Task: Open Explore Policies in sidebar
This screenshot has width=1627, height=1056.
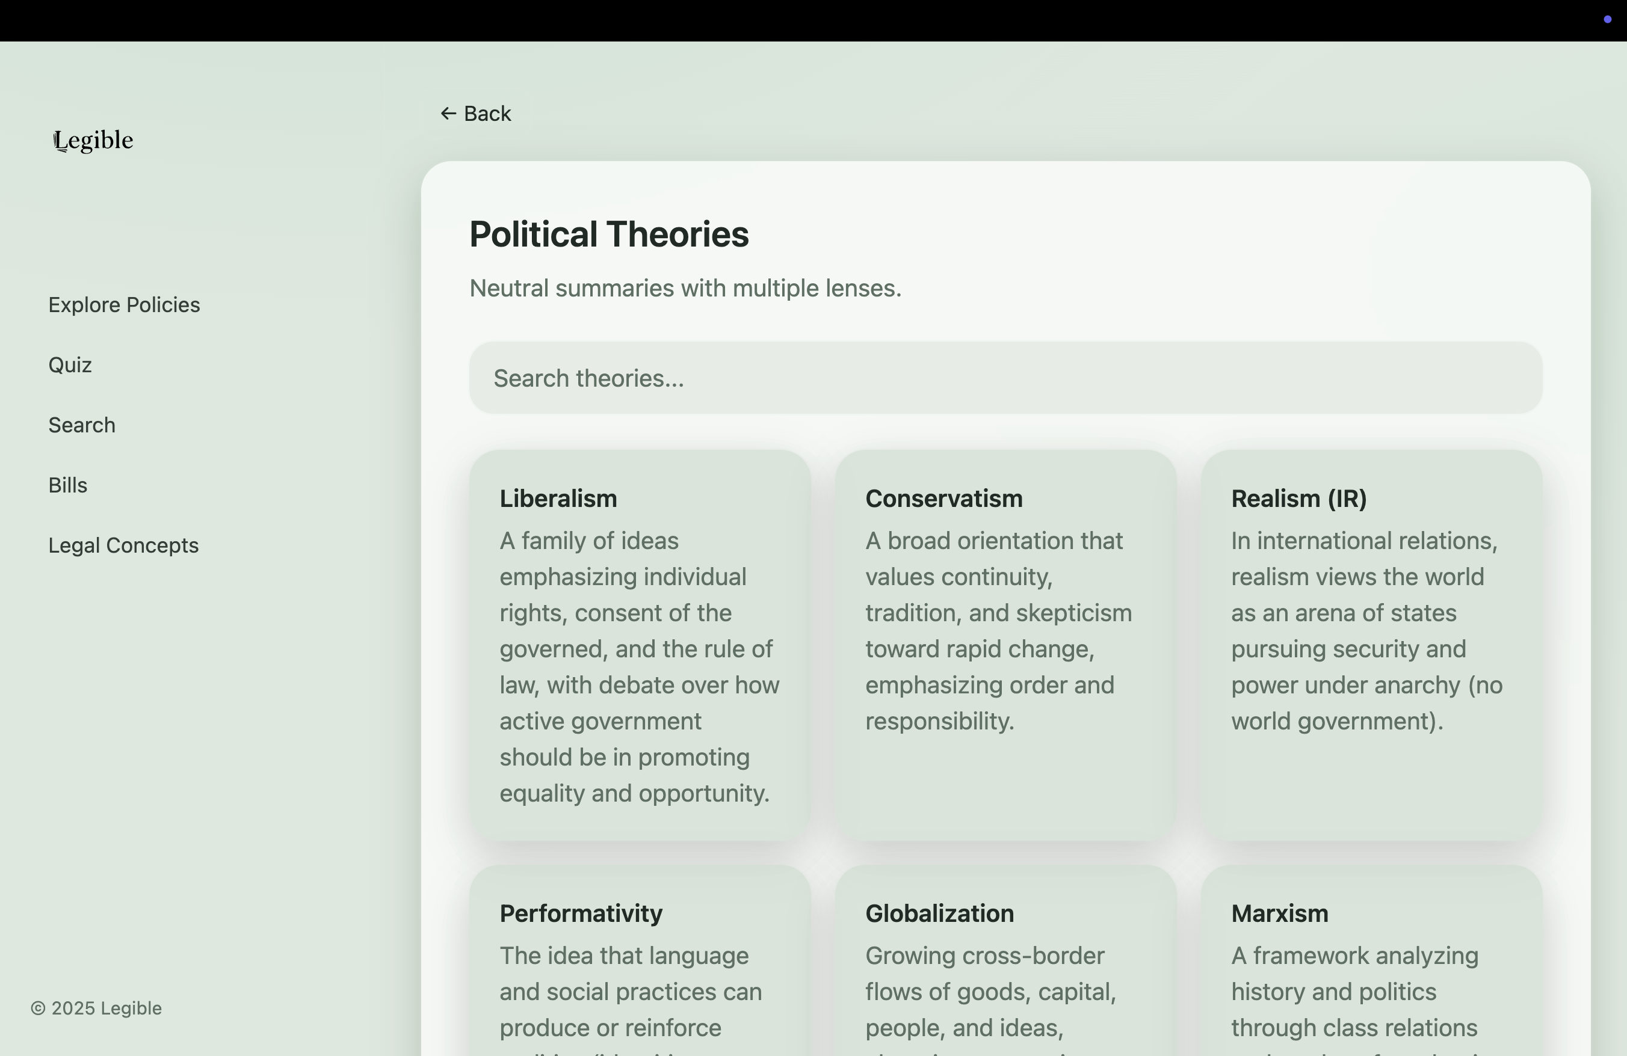Action: [x=124, y=305]
